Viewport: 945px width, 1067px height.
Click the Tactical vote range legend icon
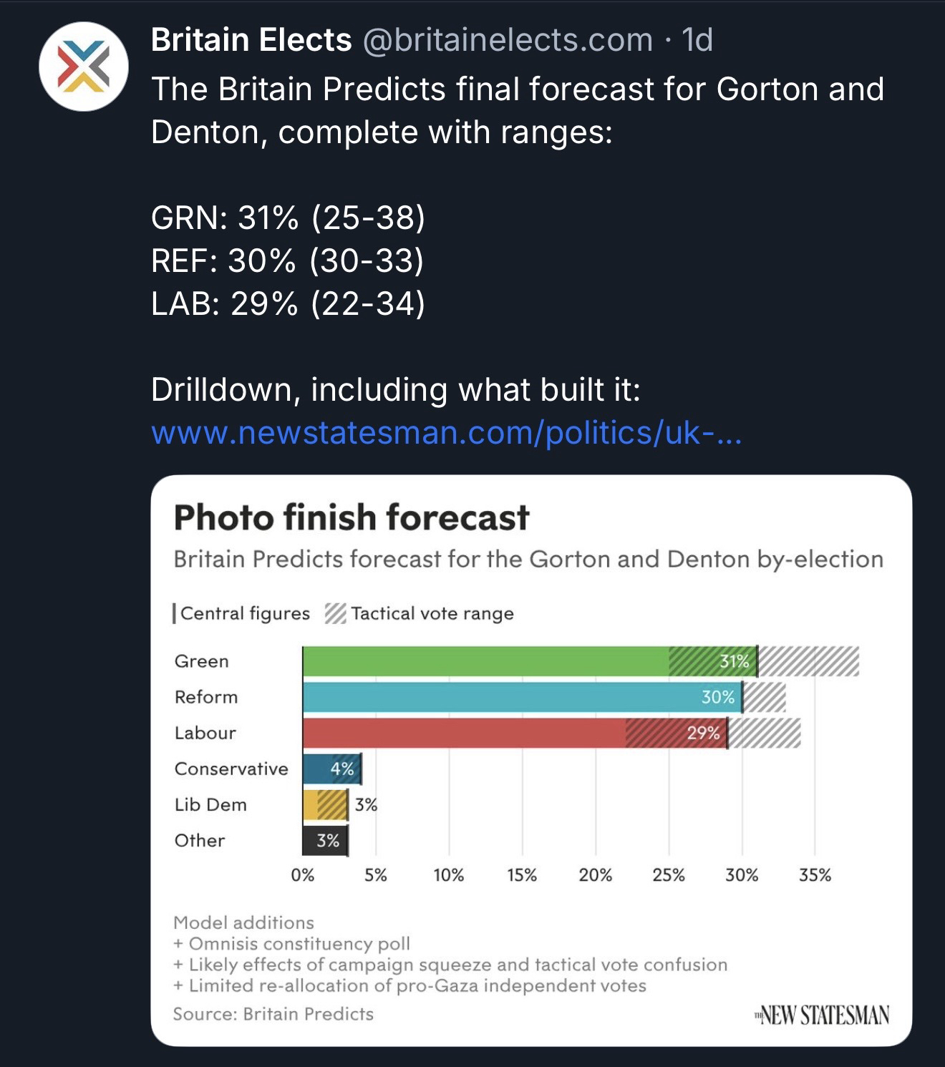click(x=335, y=613)
